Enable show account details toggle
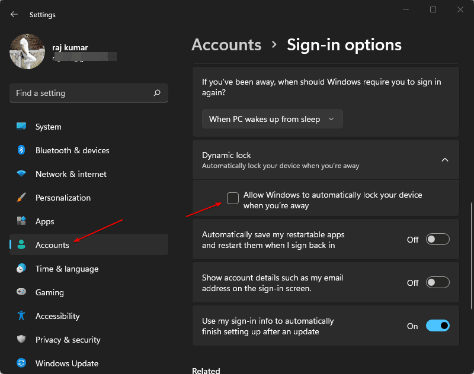This screenshot has width=474, height=374. pos(437,282)
